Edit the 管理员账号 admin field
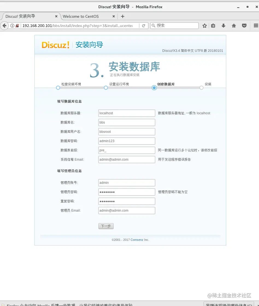The image size is (259, 306). [127, 183]
